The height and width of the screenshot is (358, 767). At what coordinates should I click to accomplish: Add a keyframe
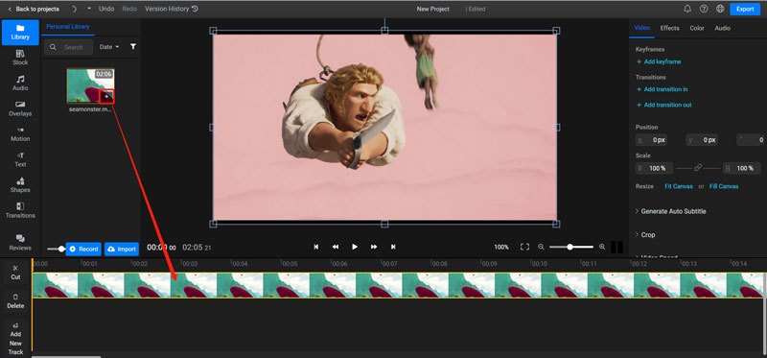(x=659, y=61)
